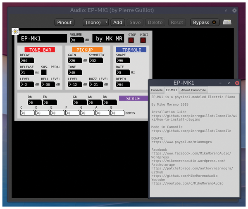Click the Facebook MikeMorenoAudio URL

pyautogui.click(x=191, y=153)
